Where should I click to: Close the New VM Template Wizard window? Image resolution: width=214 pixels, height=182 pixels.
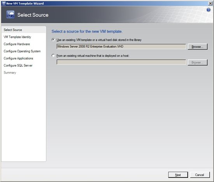tap(210, 4)
